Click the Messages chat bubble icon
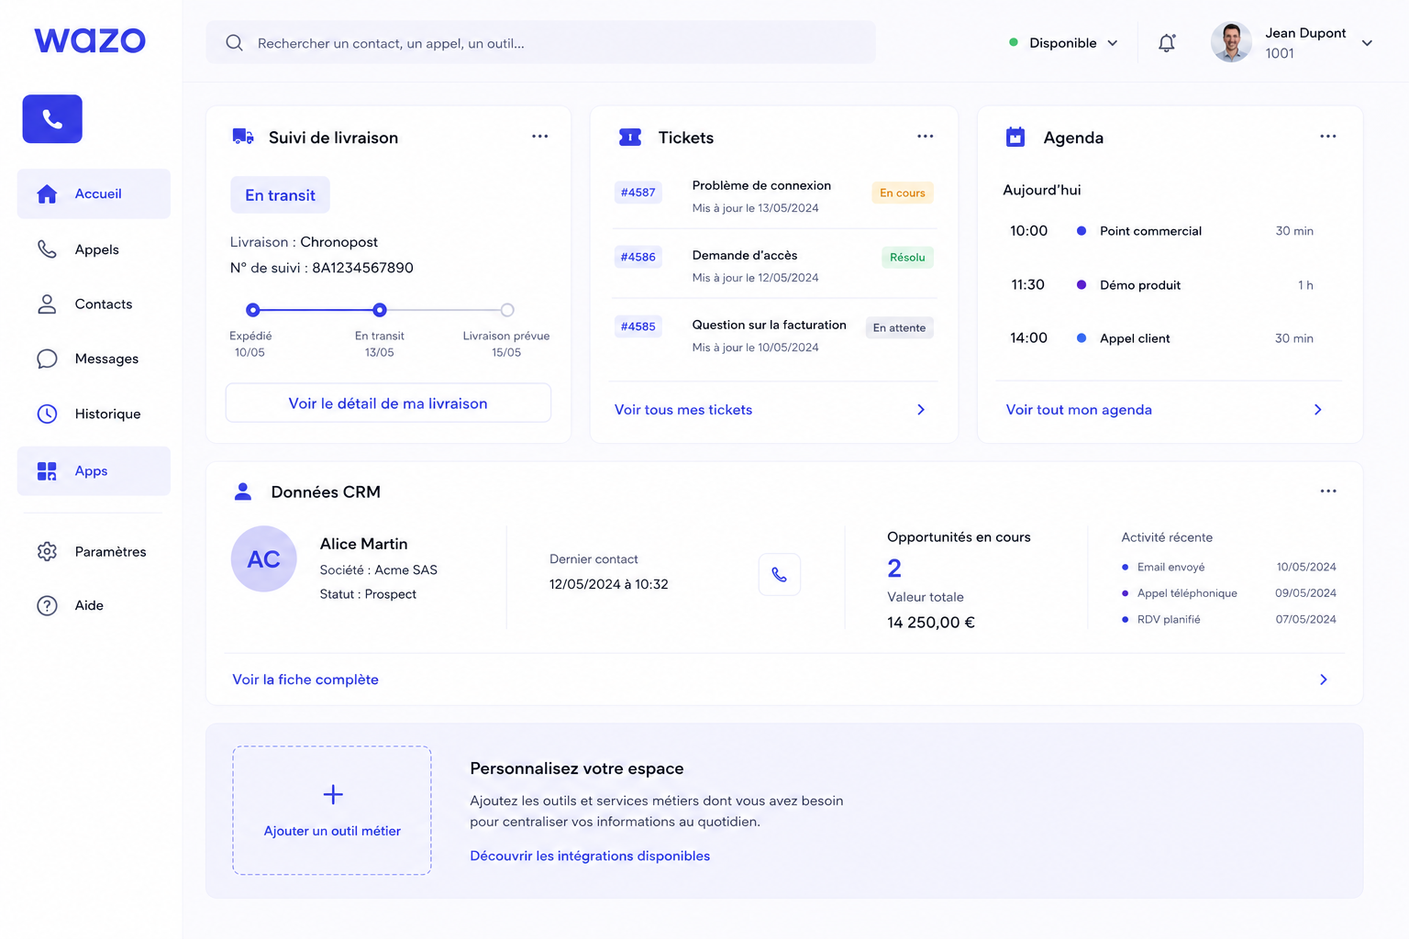 click(x=47, y=359)
